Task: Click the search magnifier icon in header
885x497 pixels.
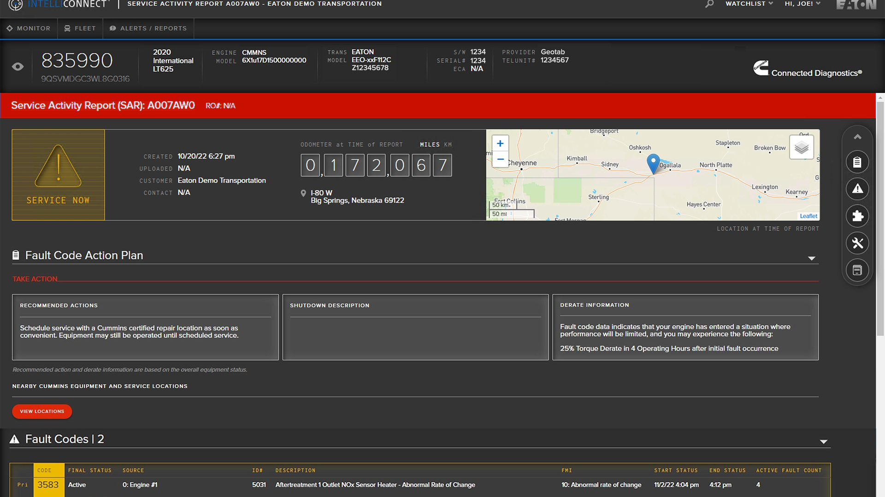Action: click(709, 4)
